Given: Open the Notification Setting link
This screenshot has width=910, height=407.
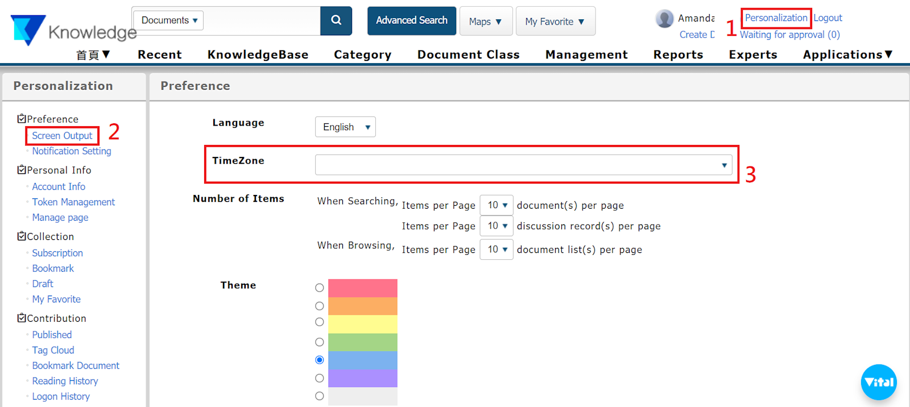Looking at the screenshot, I should pyautogui.click(x=72, y=151).
